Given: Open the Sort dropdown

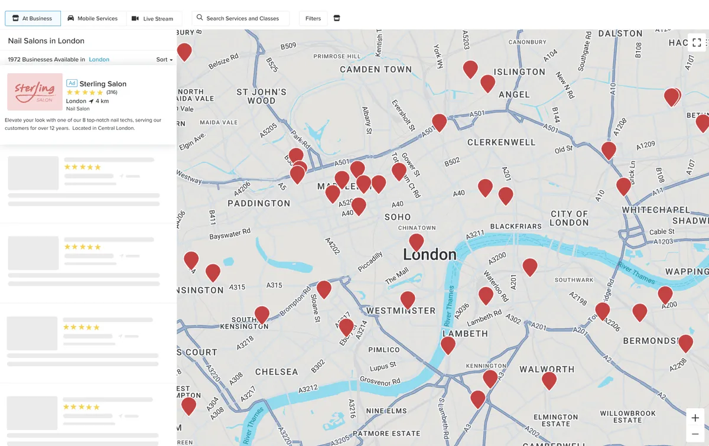Looking at the screenshot, I should pos(165,60).
